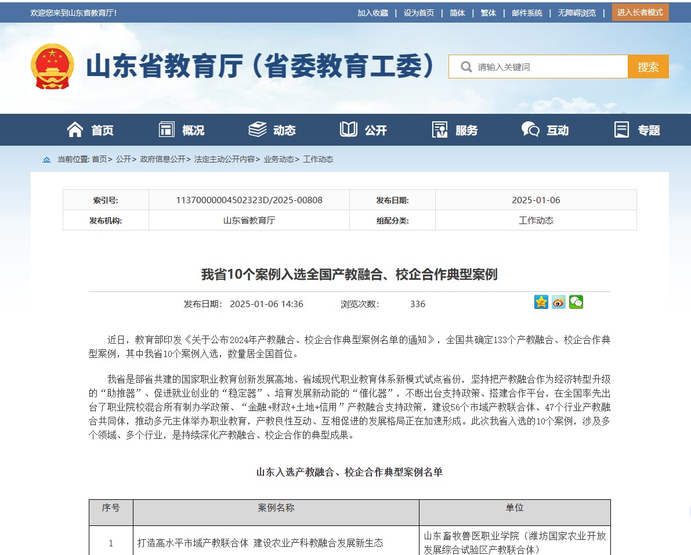This screenshot has width=691, height=555.
Task: Open the 动态 navigation menu item
Action: click(x=285, y=130)
